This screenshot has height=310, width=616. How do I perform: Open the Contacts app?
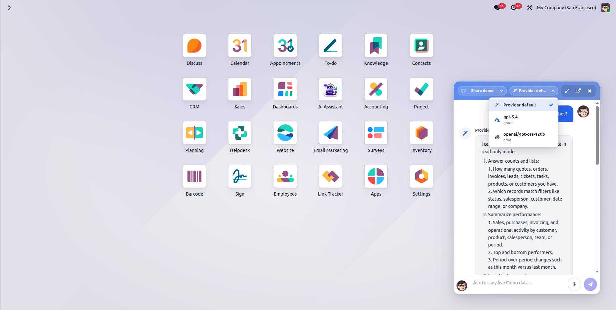pos(422,46)
